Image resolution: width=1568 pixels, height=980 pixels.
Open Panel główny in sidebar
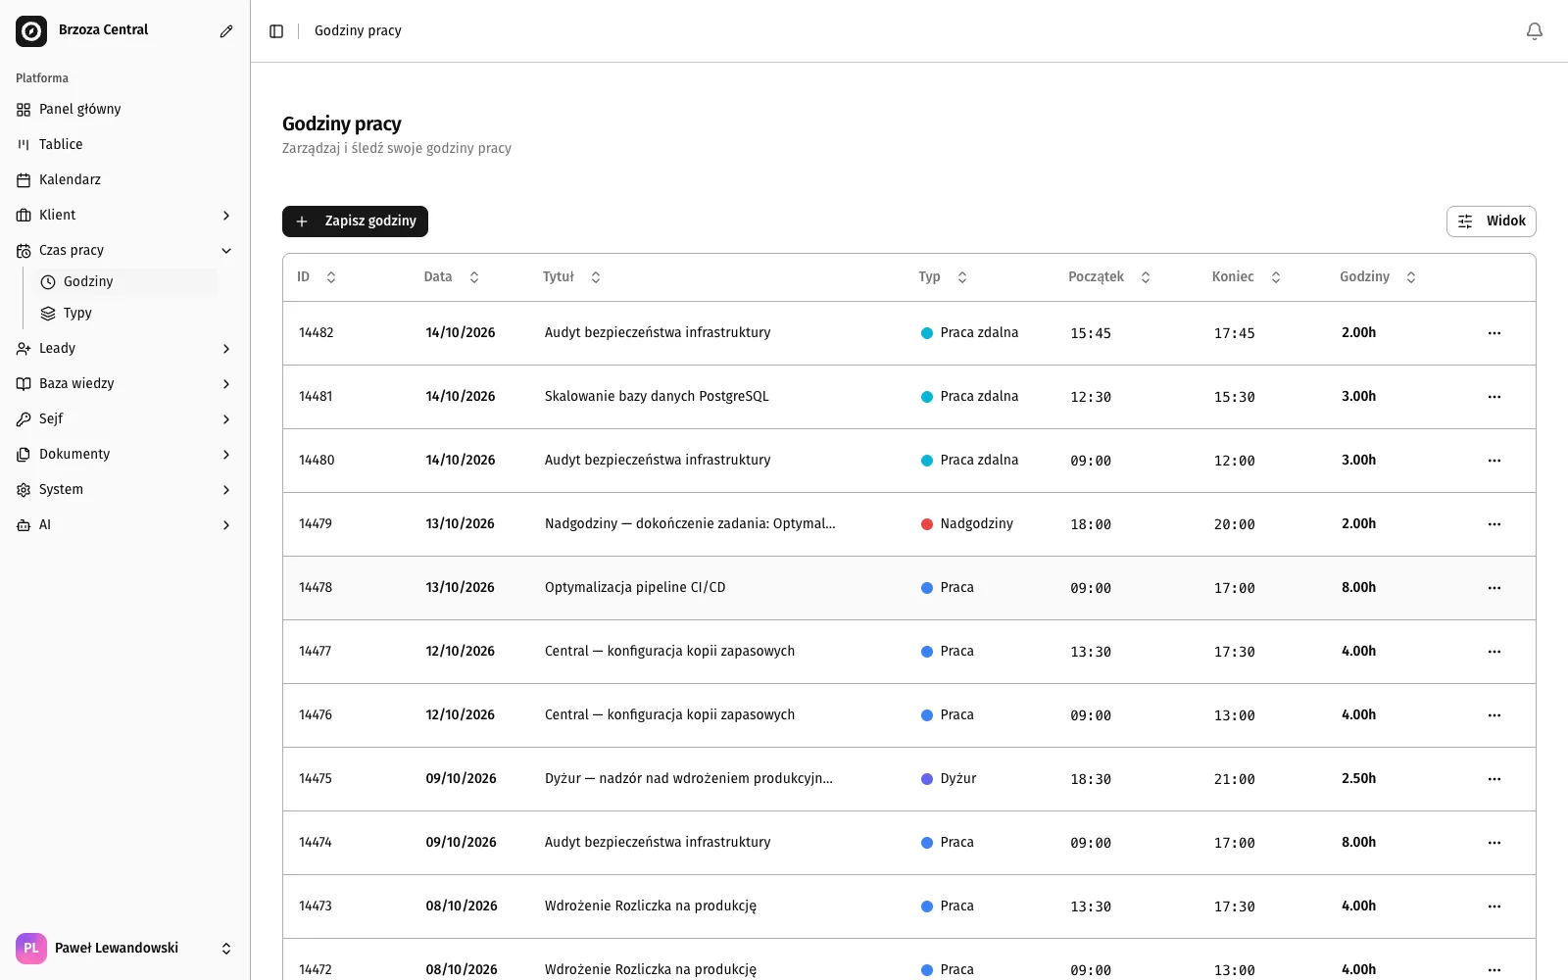125,110
